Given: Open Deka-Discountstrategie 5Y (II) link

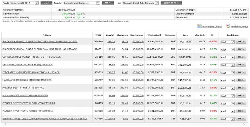Looking at the screenshot, I should pyautogui.click(x=27, y=65).
